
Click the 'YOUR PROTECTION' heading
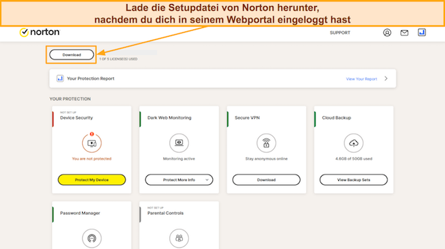pyautogui.click(x=70, y=99)
